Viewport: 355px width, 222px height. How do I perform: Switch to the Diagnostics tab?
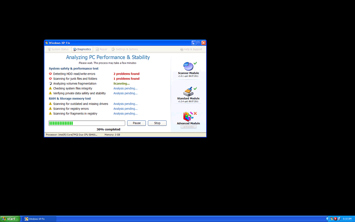[82, 49]
